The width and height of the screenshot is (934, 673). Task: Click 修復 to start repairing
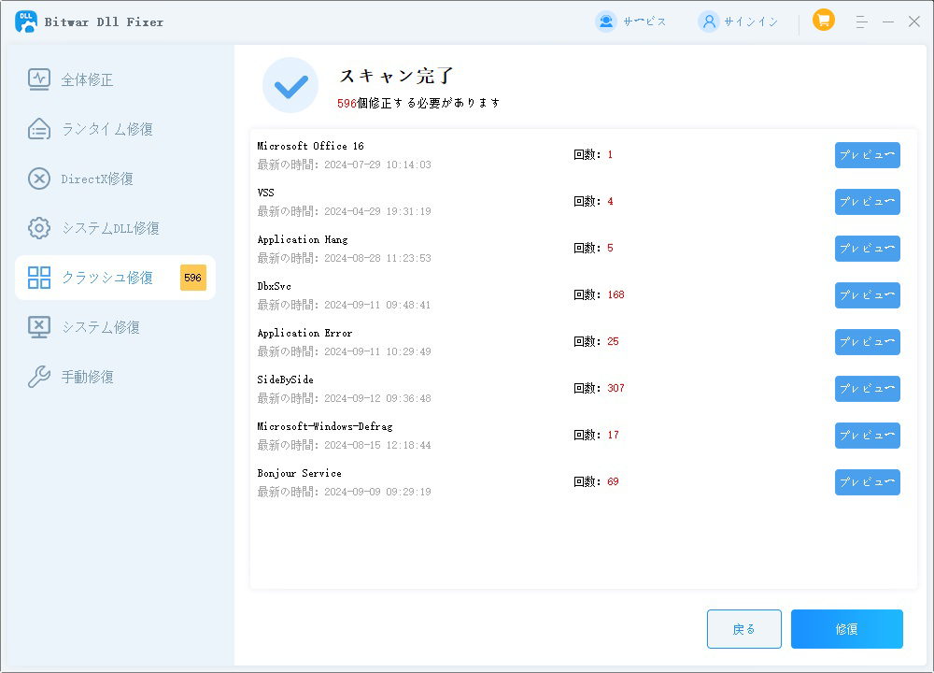click(x=846, y=629)
